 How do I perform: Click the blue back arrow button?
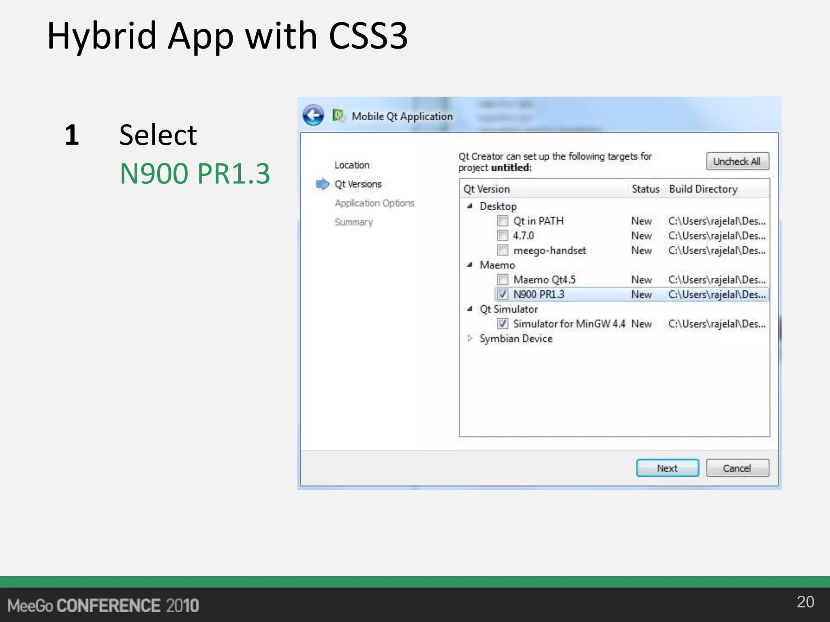pos(313,115)
